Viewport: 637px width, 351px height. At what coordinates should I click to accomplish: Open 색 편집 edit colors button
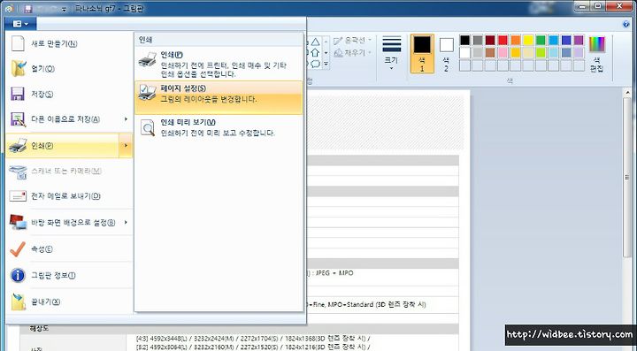[x=597, y=54]
